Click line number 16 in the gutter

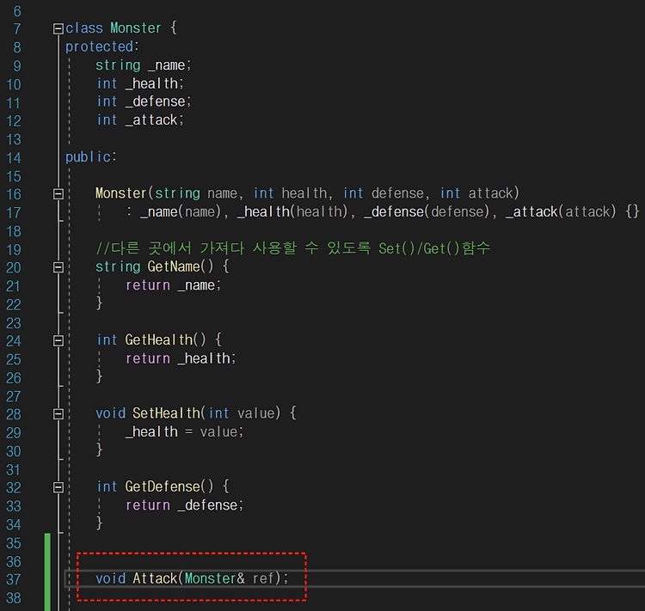(14, 194)
